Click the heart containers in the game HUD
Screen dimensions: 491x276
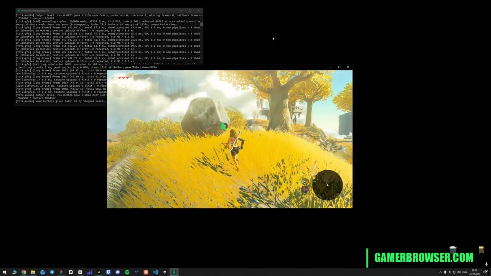click(123, 78)
